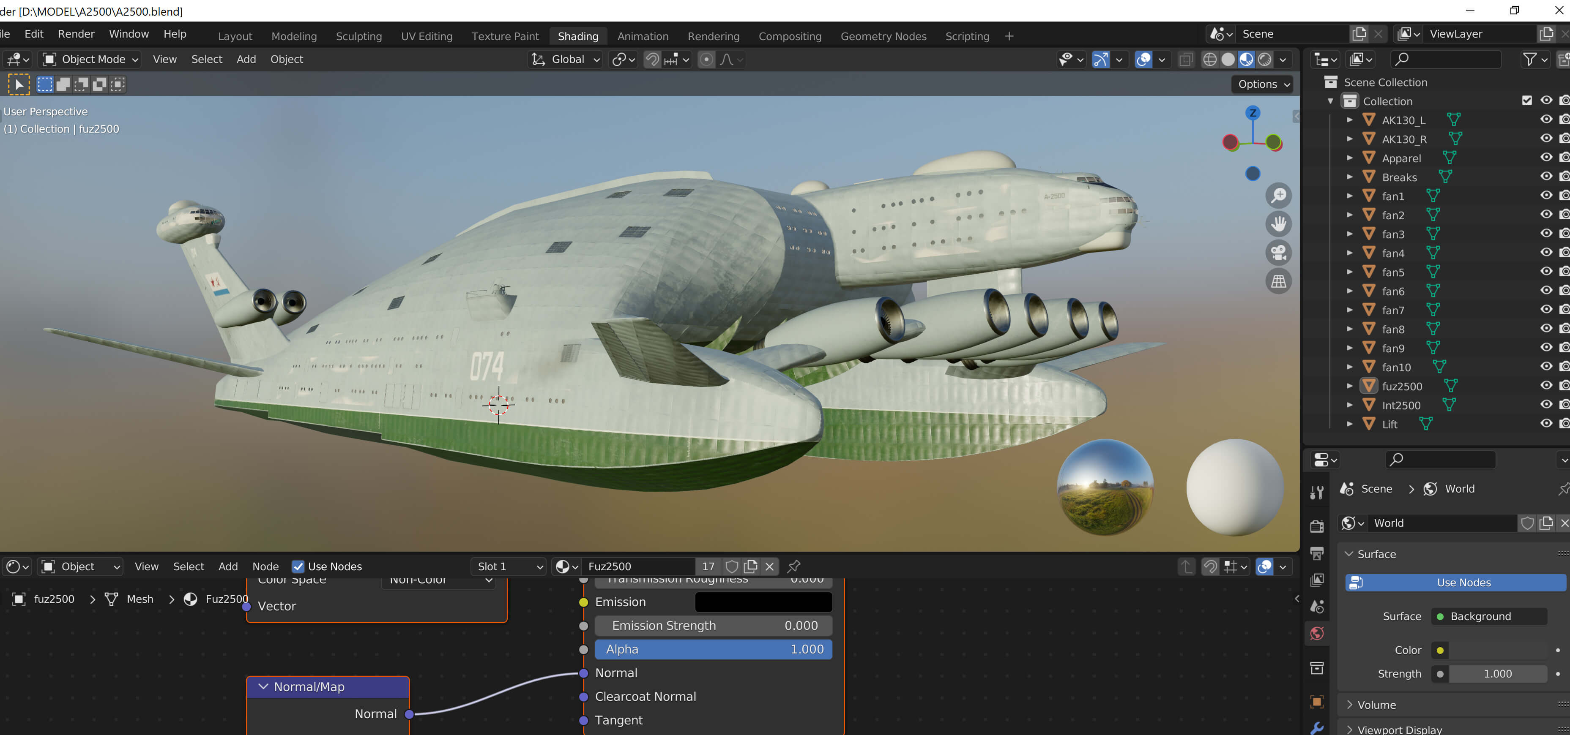
Task: Click the black Emission color swatch
Action: point(763,602)
